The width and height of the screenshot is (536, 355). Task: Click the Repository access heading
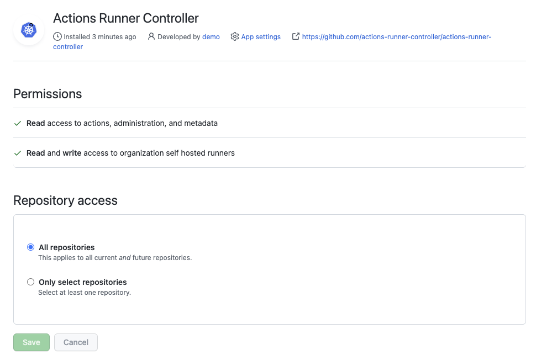point(65,200)
